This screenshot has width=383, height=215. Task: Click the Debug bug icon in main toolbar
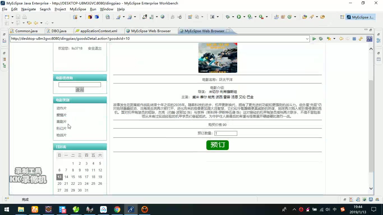pyautogui.click(x=227, y=17)
